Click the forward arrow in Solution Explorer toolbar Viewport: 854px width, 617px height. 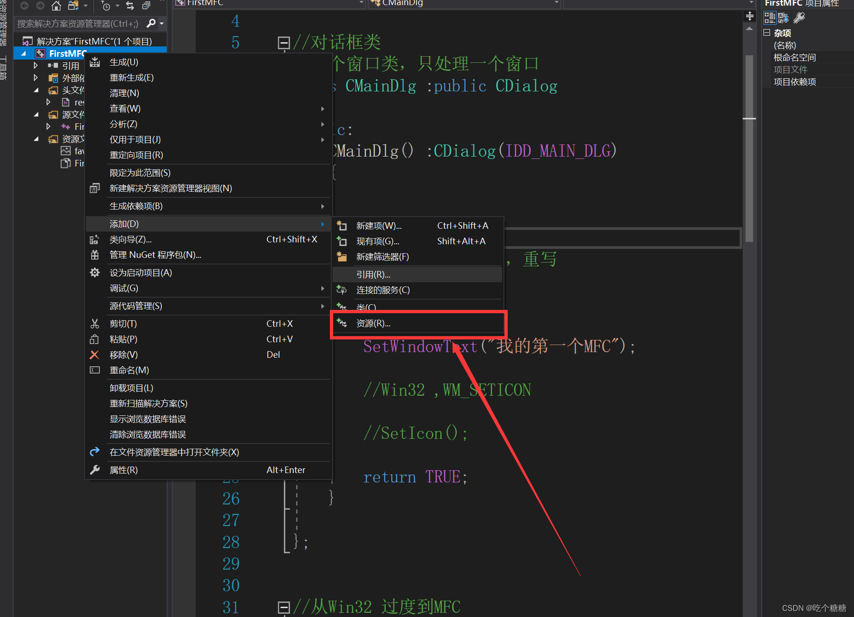[40, 6]
